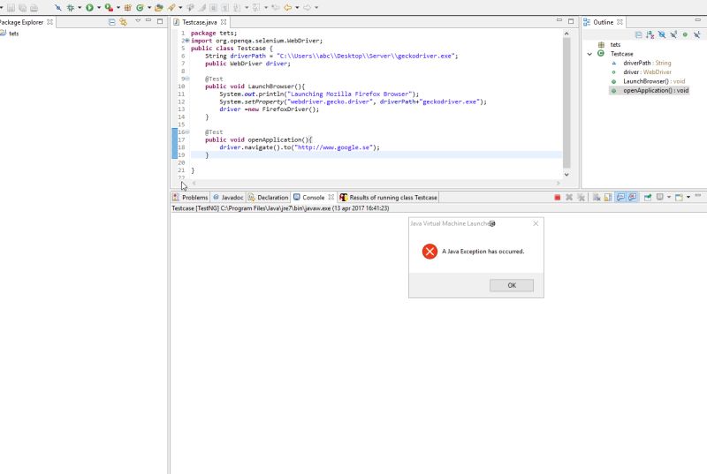Open dropdown next to Search icon
This screenshot has height=474, width=707.
click(180, 8)
